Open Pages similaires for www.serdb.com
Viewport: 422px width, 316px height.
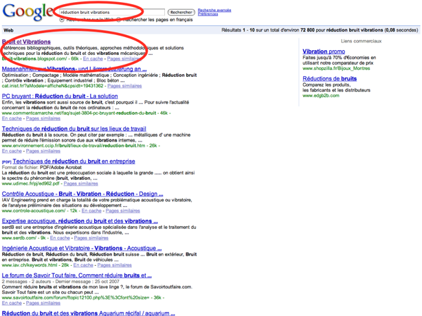(x=91, y=238)
